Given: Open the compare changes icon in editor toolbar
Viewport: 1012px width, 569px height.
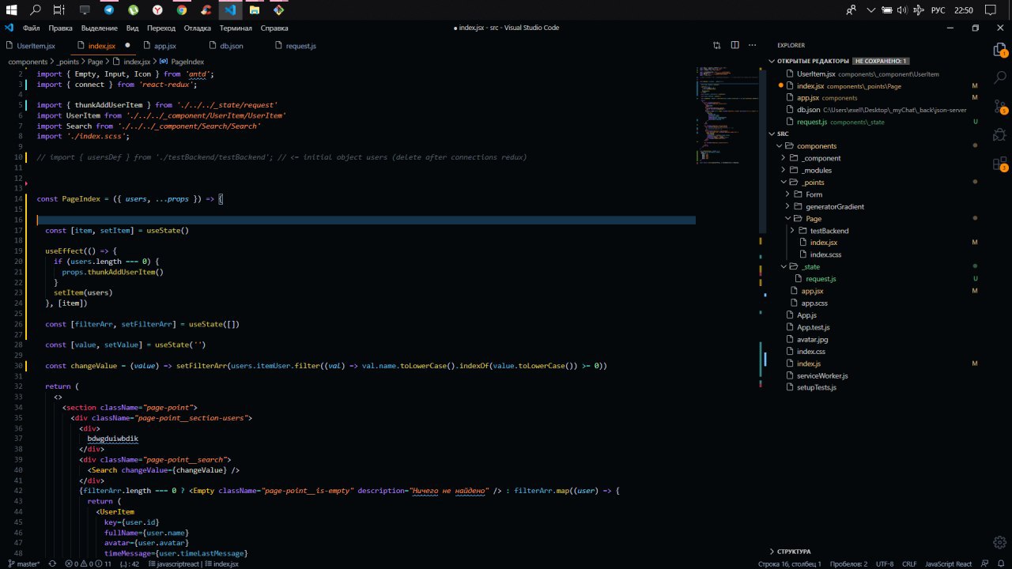Looking at the screenshot, I should [717, 46].
